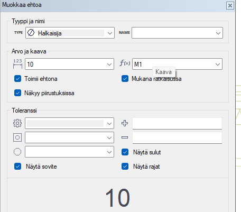Uncheck the Näytä sovite checkbox
The image size is (241, 212).
17,167
